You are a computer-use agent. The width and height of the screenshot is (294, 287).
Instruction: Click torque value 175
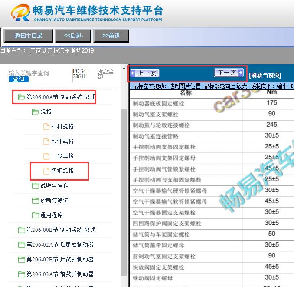(x=272, y=102)
